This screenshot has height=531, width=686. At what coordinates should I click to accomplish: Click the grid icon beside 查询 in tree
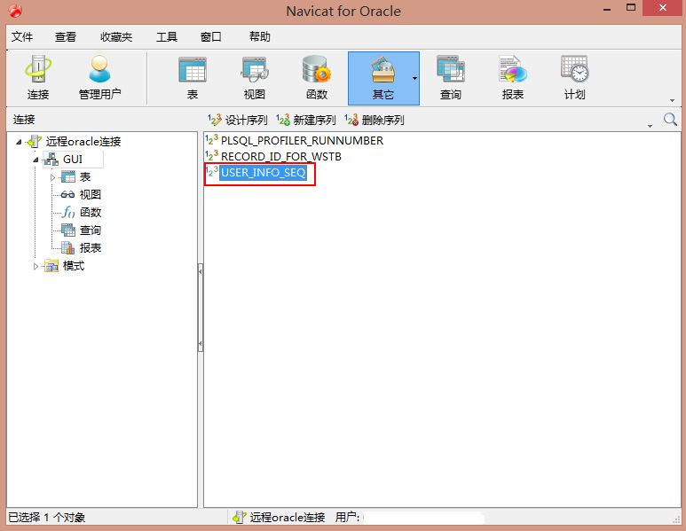pos(67,230)
